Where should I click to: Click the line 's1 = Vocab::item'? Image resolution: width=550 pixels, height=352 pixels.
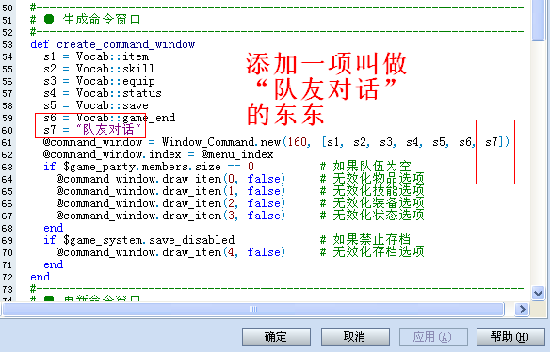[96, 56]
